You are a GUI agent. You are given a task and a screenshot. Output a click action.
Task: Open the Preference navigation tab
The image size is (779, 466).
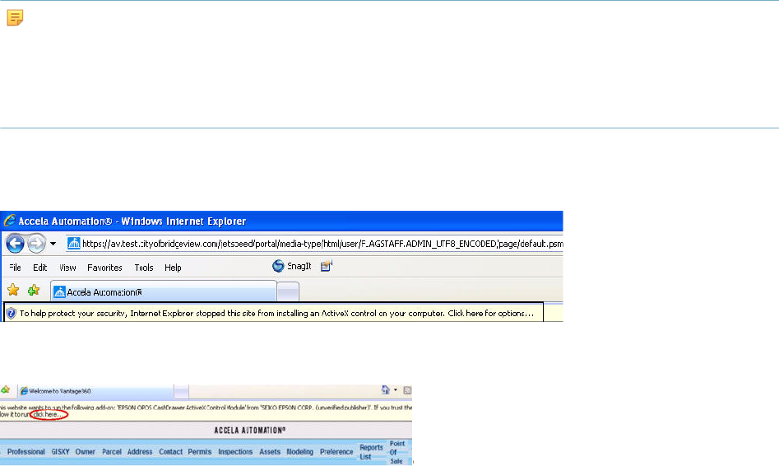point(336,451)
